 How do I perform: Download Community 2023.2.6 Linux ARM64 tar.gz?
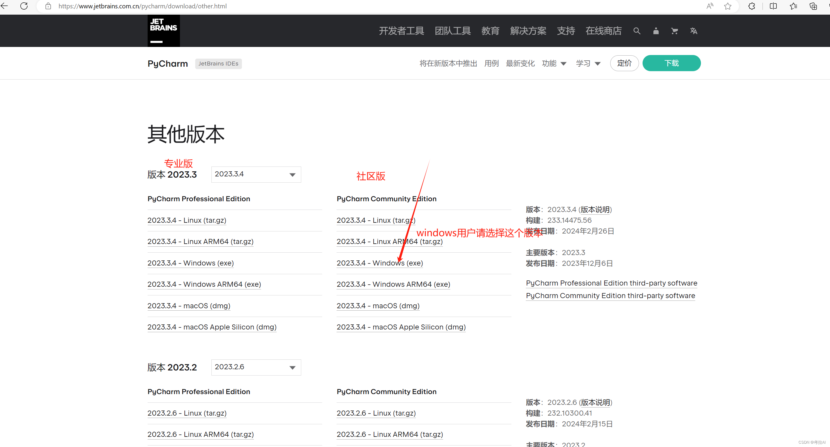tap(390, 434)
